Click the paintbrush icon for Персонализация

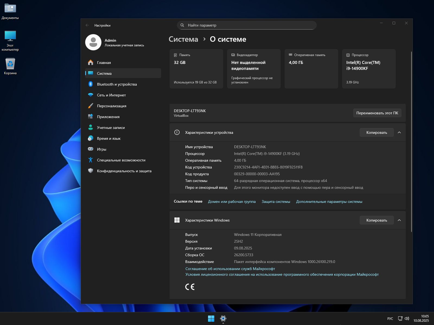(x=91, y=106)
